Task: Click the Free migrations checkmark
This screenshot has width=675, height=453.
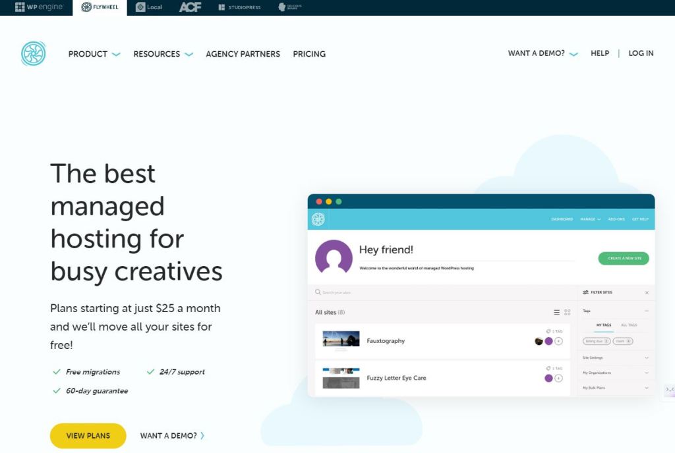Action: pyautogui.click(x=57, y=372)
